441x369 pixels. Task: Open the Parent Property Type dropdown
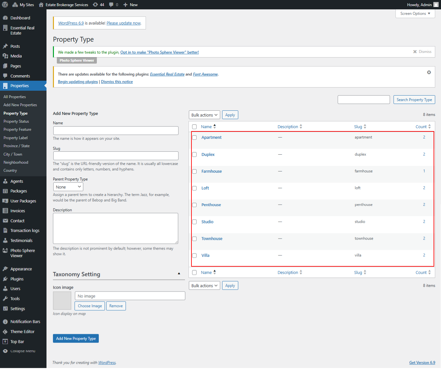68,187
